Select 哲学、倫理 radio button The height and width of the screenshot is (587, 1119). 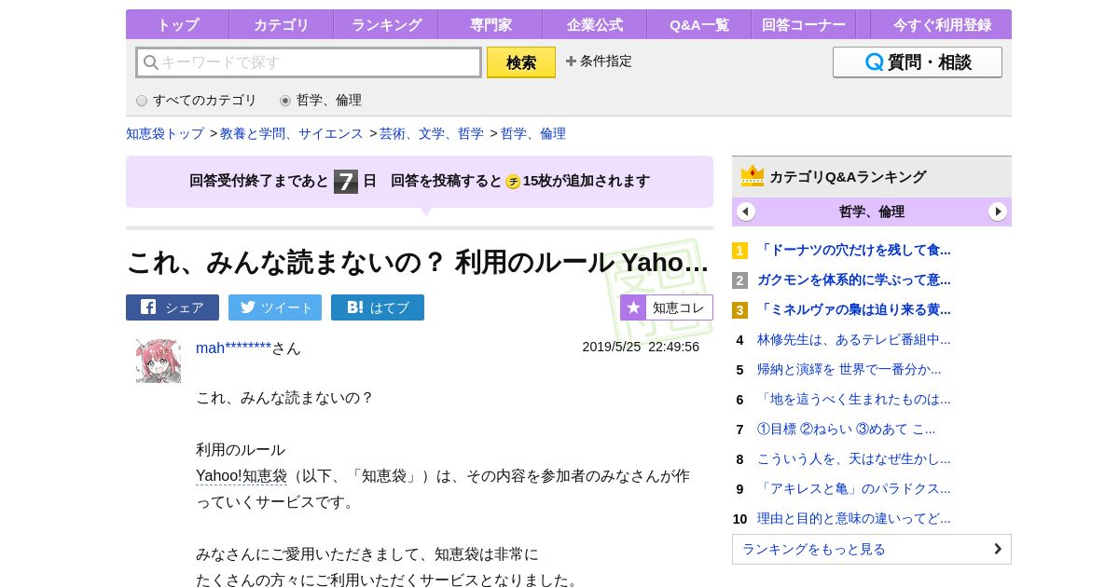click(x=285, y=101)
